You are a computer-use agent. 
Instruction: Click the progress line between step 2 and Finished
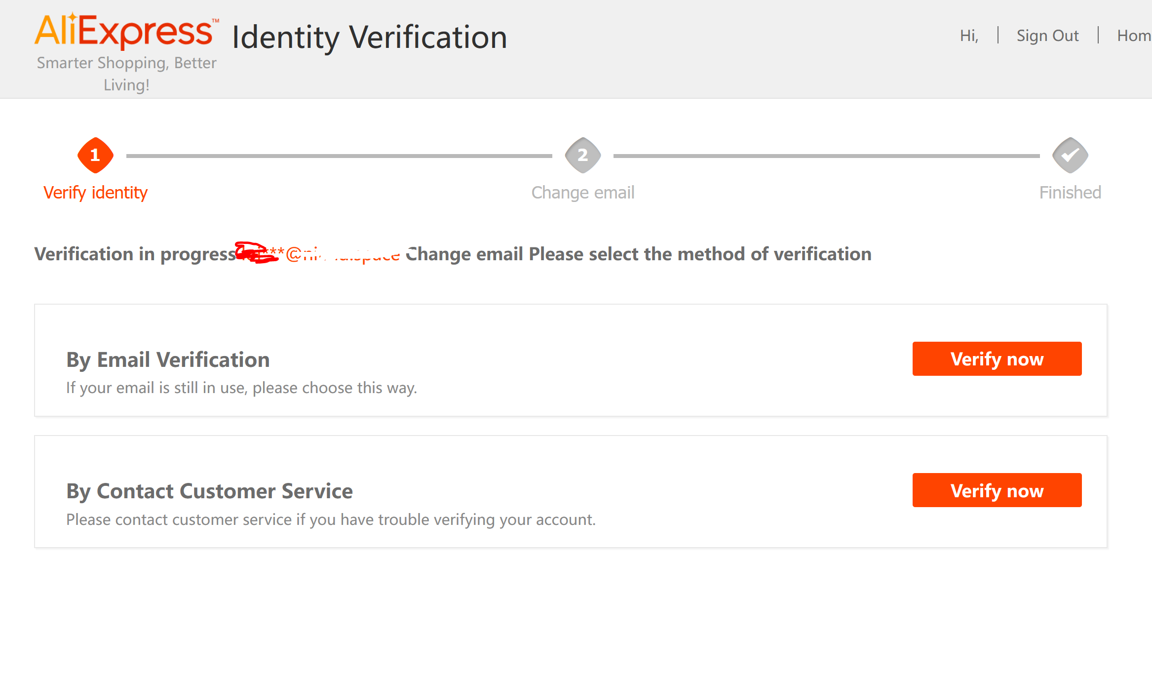(826, 156)
